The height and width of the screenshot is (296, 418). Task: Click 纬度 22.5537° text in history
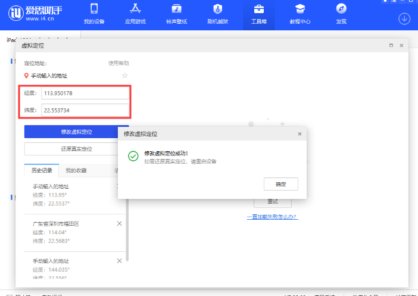51,204
